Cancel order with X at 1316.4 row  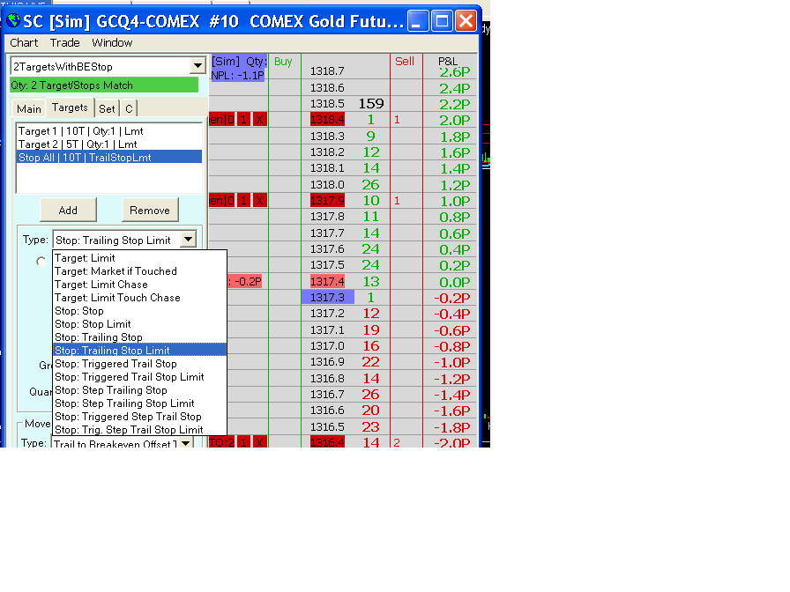tap(259, 442)
